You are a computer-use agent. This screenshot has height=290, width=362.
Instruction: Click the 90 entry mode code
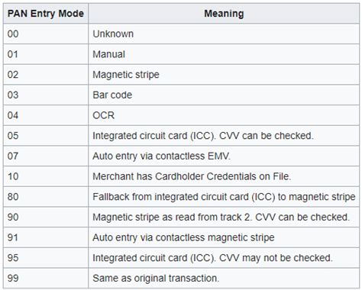pos(13,217)
